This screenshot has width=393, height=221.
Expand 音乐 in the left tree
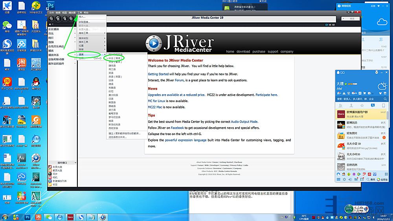click(x=51, y=34)
